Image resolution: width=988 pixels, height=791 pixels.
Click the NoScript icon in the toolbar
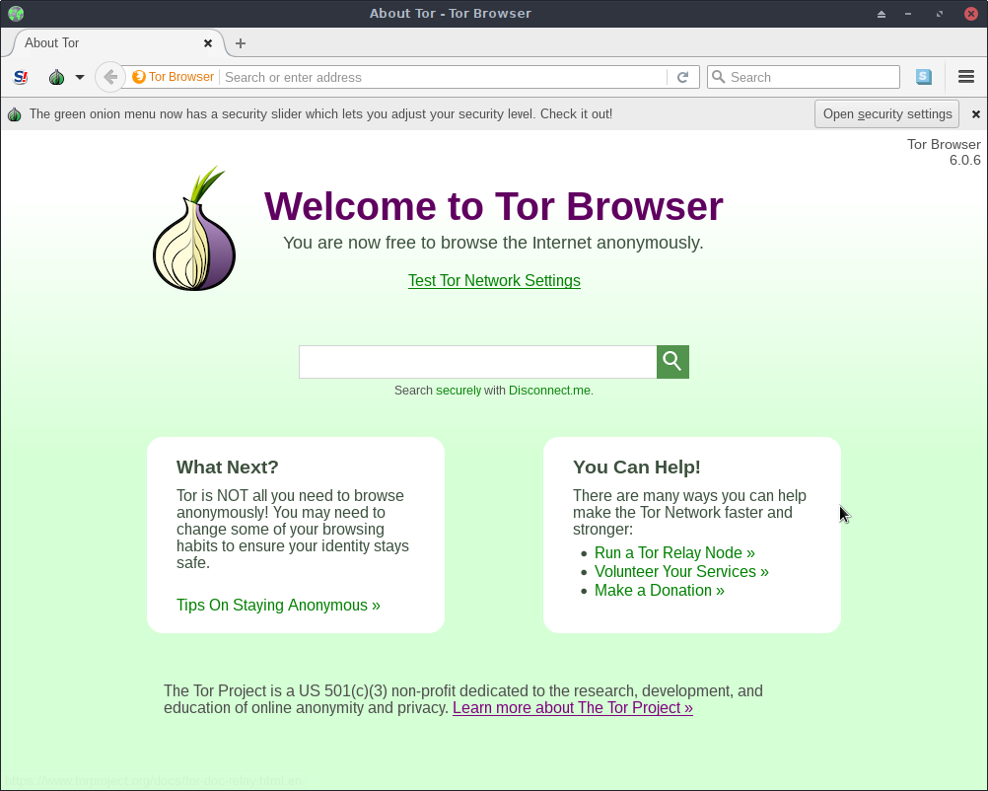(x=21, y=77)
